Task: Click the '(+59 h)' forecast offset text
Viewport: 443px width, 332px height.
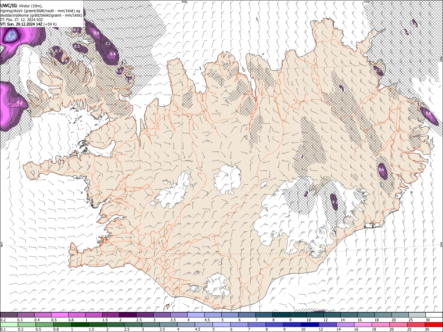Action: pos(51,24)
